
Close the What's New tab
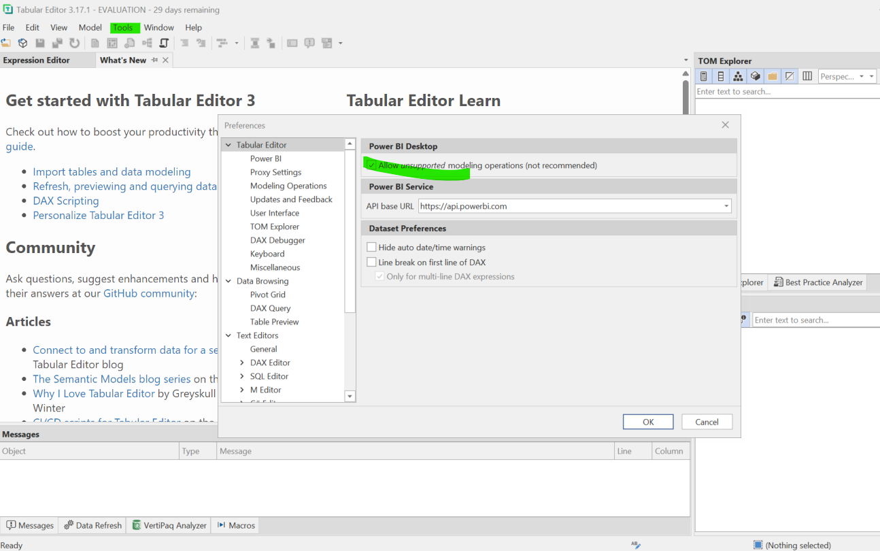[x=165, y=60]
